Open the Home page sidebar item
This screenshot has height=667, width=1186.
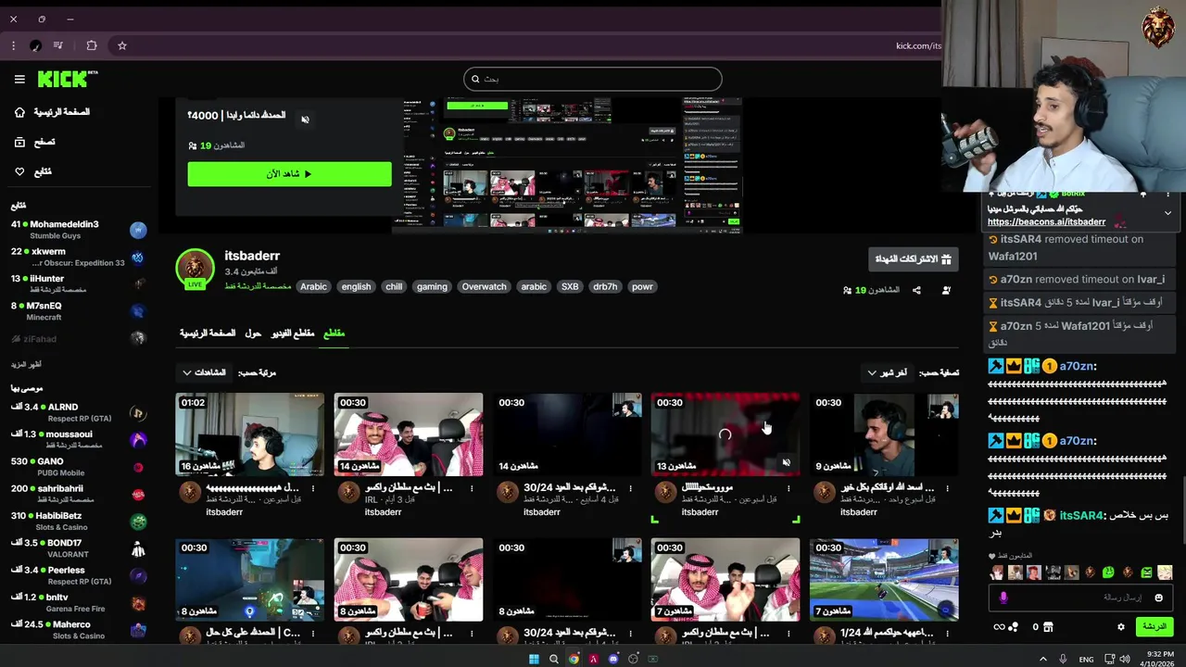coord(52,112)
